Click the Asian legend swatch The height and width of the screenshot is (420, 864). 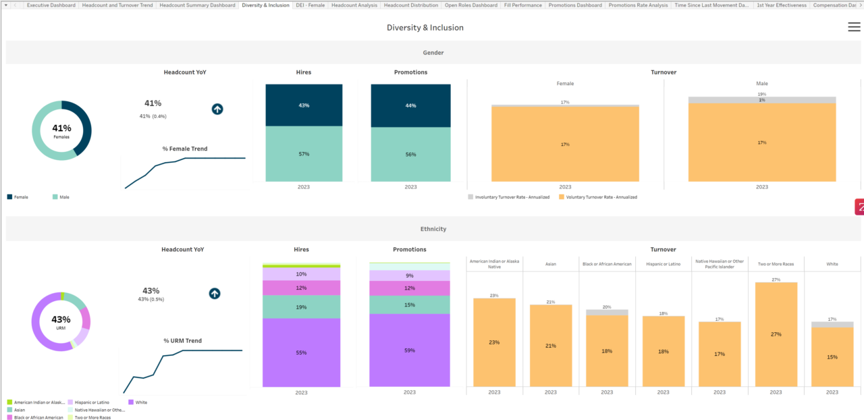point(9,410)
